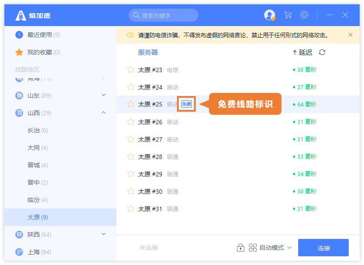Expand the 山东 province list
This screenshot has width=364, height=265.
[103, 95]
